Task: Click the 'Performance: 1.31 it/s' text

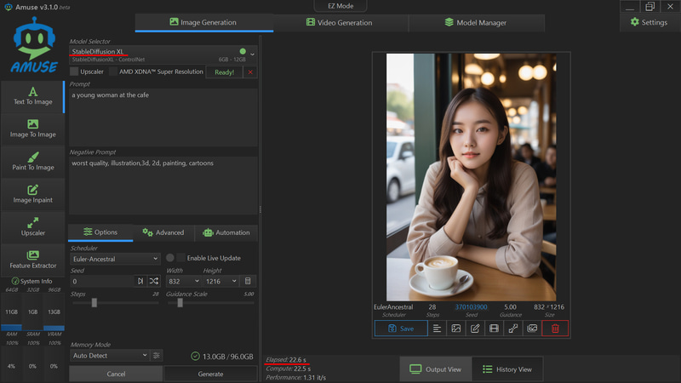Action: (x=295, y=377)
